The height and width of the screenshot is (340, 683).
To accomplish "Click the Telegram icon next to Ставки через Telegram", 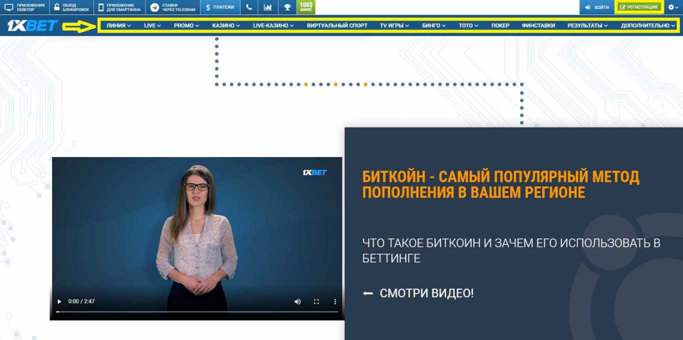I will click(155, 6).
